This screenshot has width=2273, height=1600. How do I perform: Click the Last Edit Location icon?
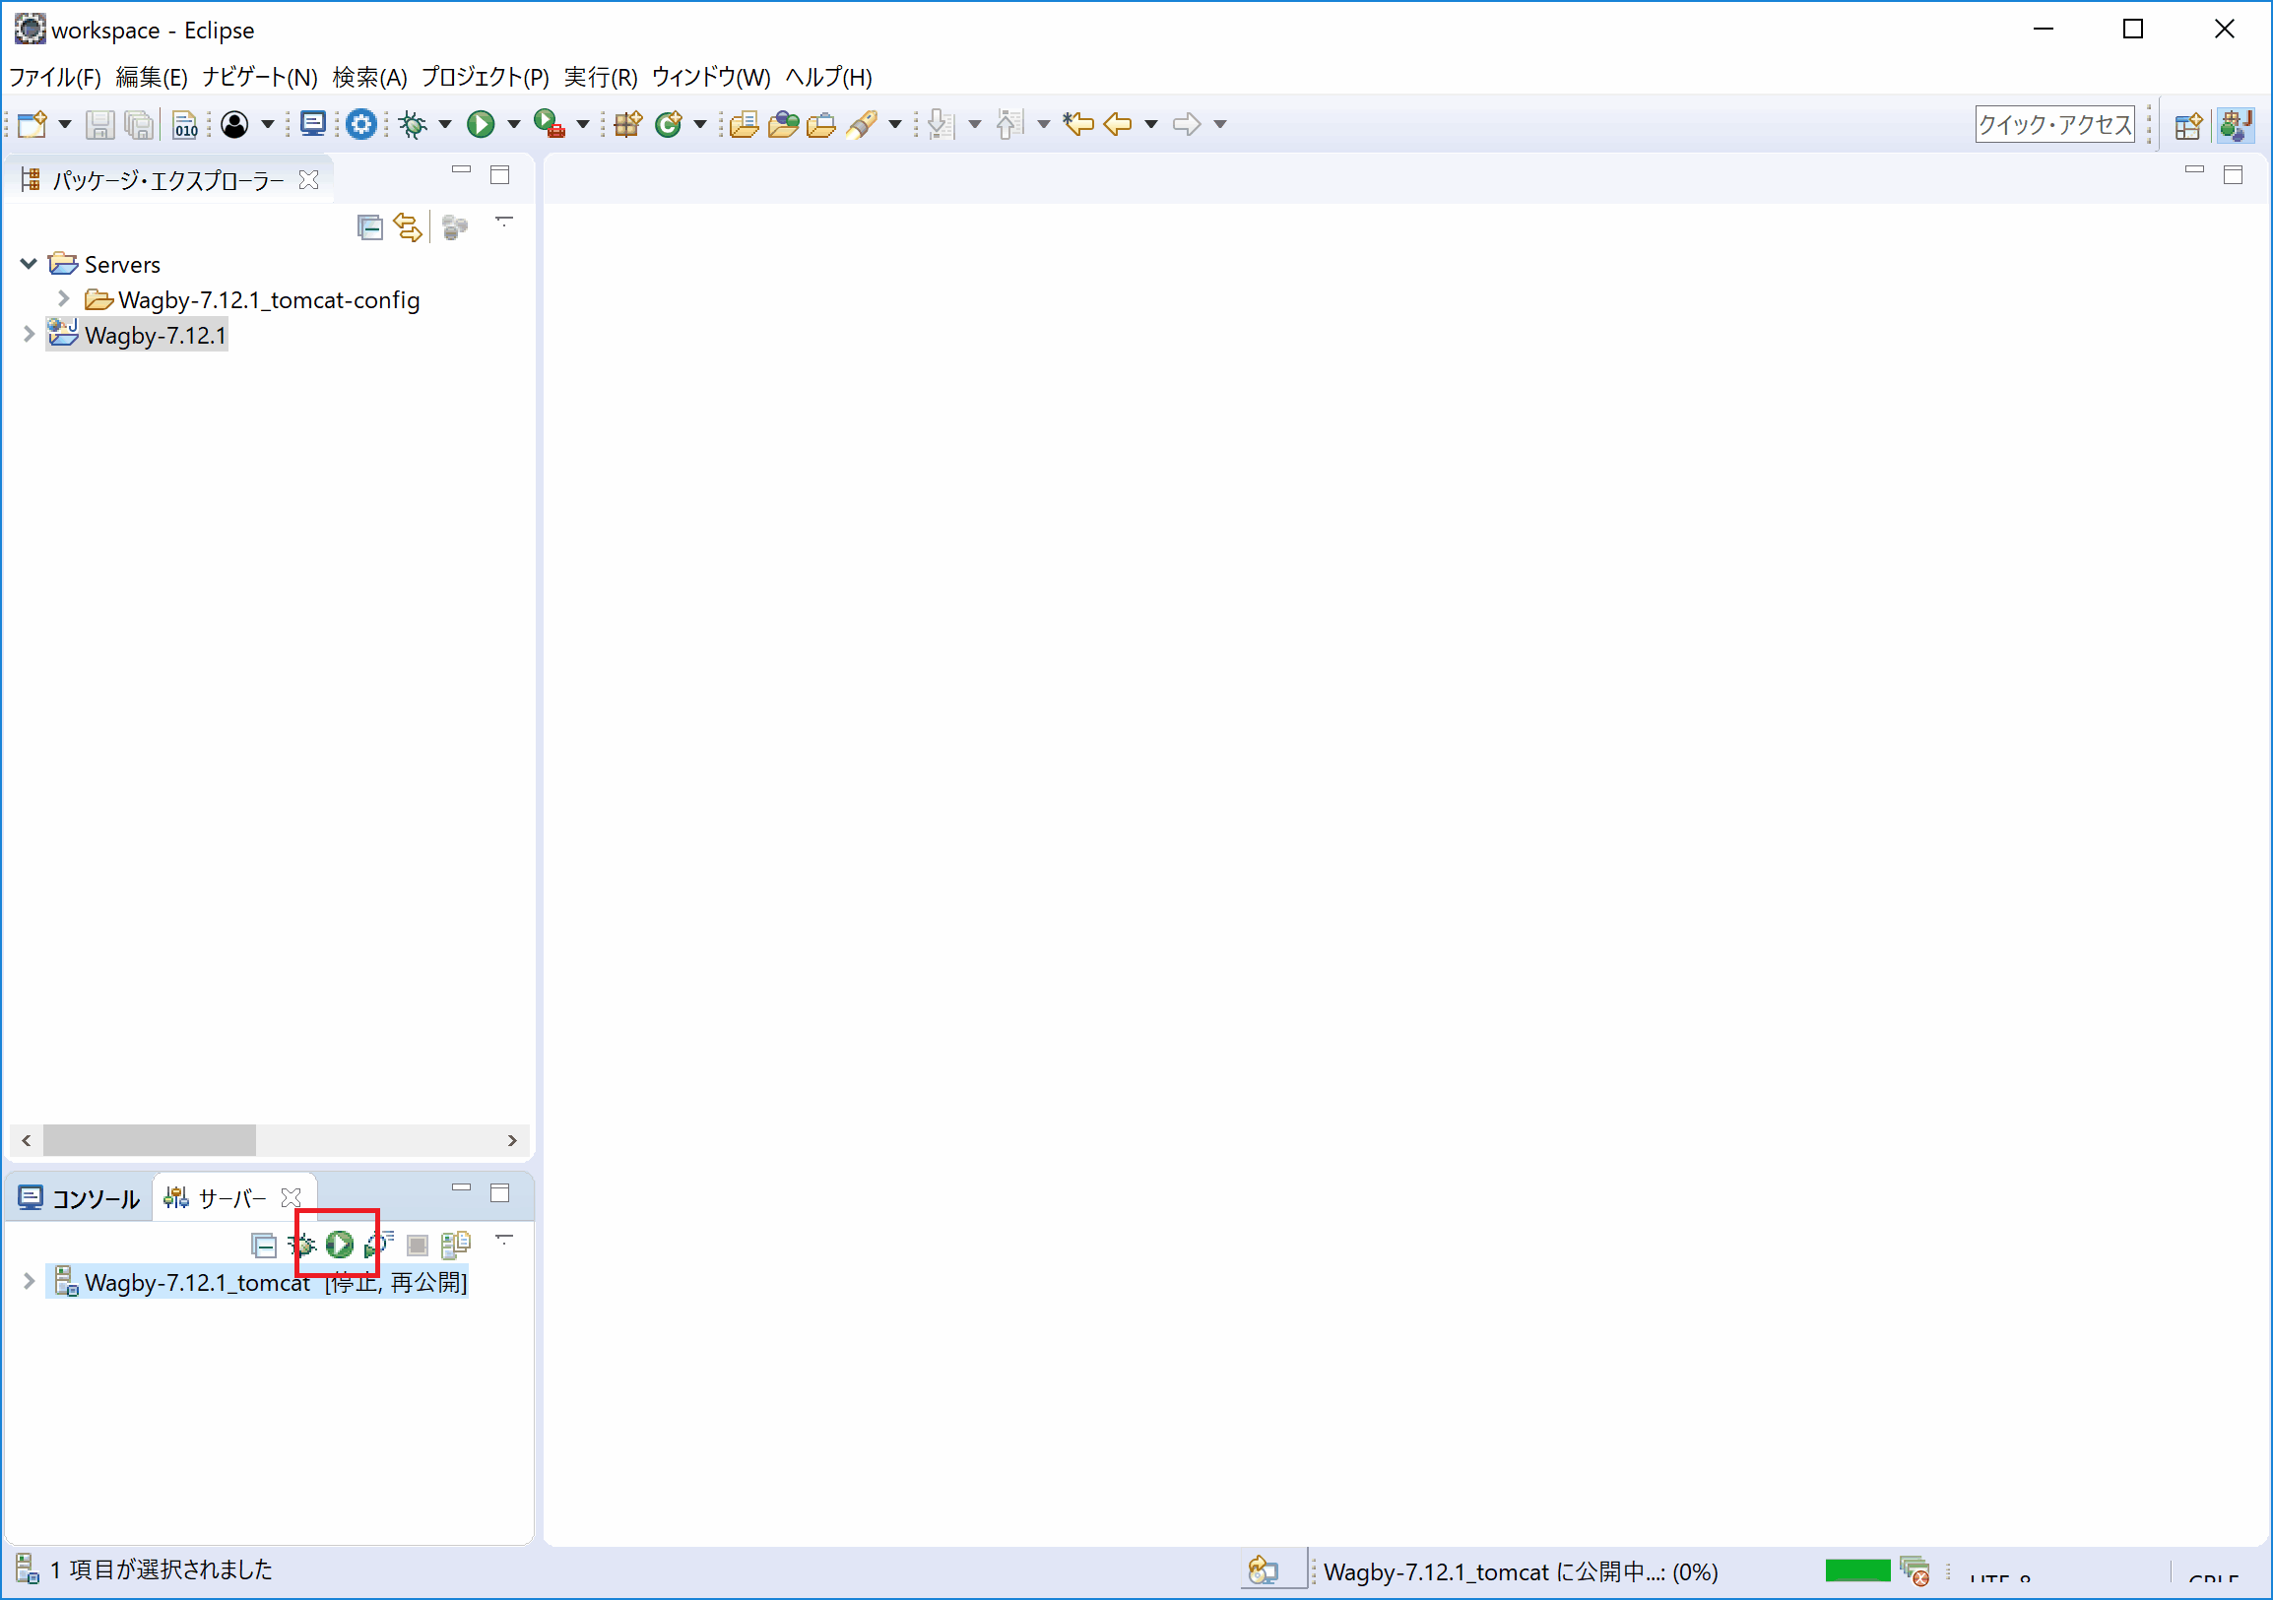pyautogui.click(x=1078, y=125)
